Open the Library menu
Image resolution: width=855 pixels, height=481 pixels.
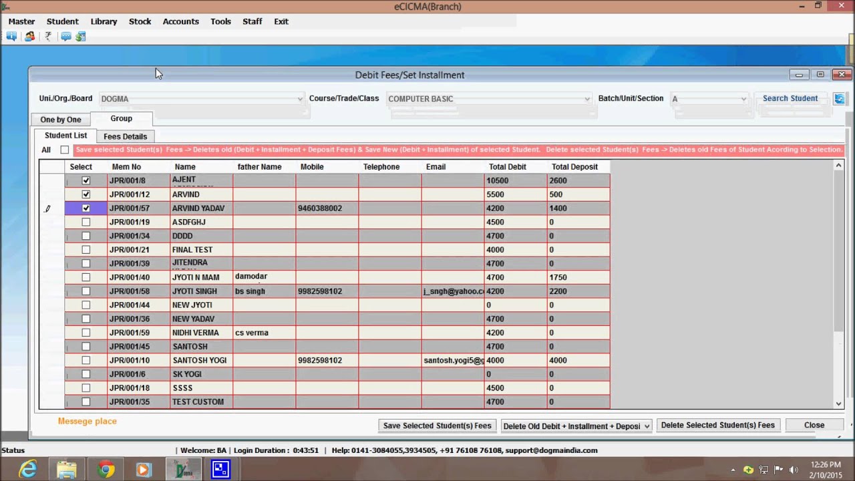(104, 21)
